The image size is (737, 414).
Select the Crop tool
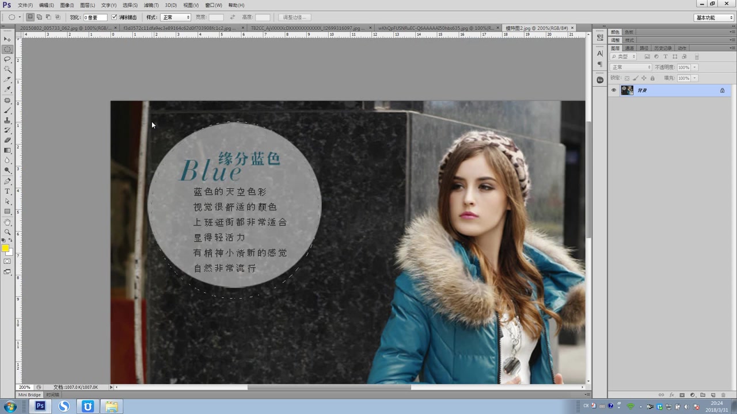coord(7,79)
